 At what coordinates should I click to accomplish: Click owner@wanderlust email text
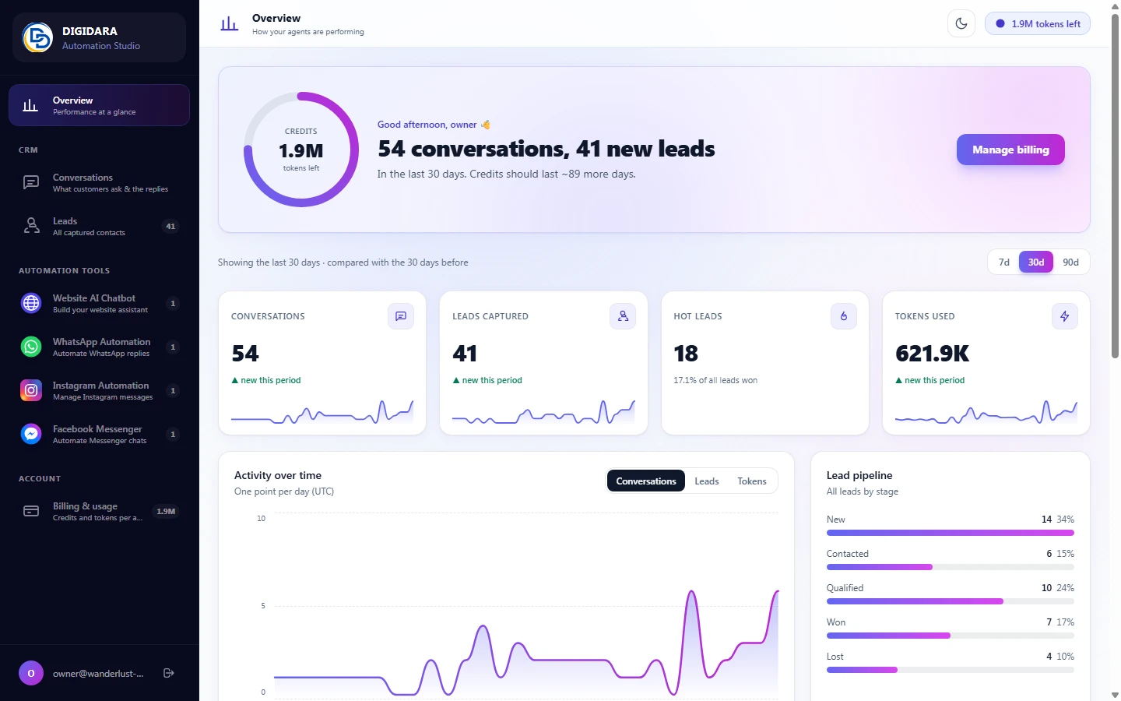click(98, 674)
